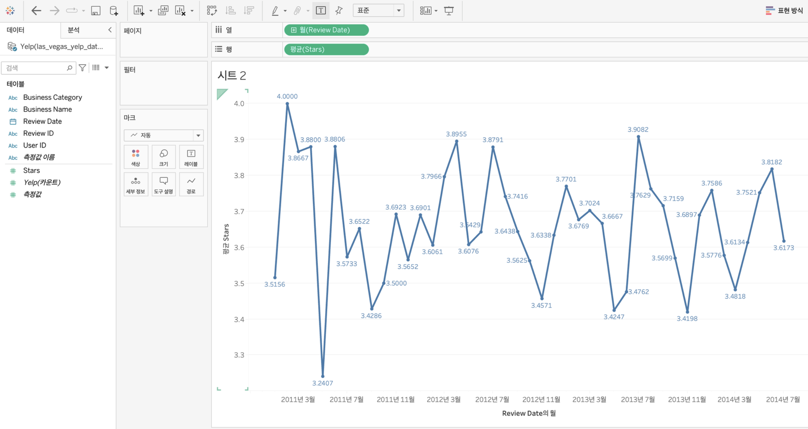
Task: Click the 도구 설명 marks card button
Action: [163, 184]
